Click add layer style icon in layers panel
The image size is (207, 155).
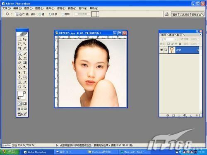(x=168, y=115)
